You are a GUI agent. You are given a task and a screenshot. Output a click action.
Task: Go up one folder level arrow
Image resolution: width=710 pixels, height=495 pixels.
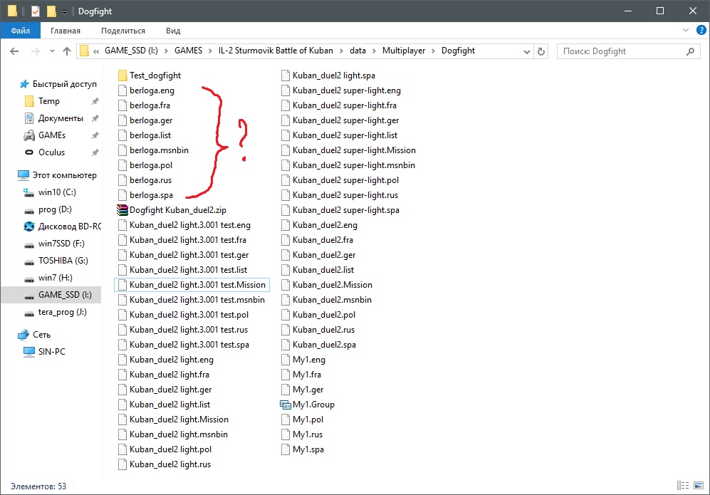click(x=67, y=51)
